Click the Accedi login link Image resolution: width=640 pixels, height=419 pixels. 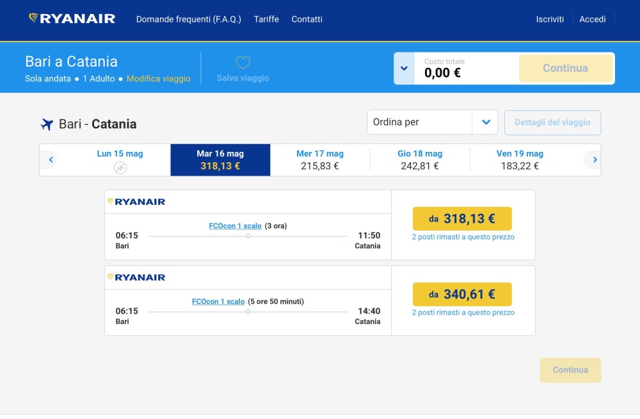593,19
